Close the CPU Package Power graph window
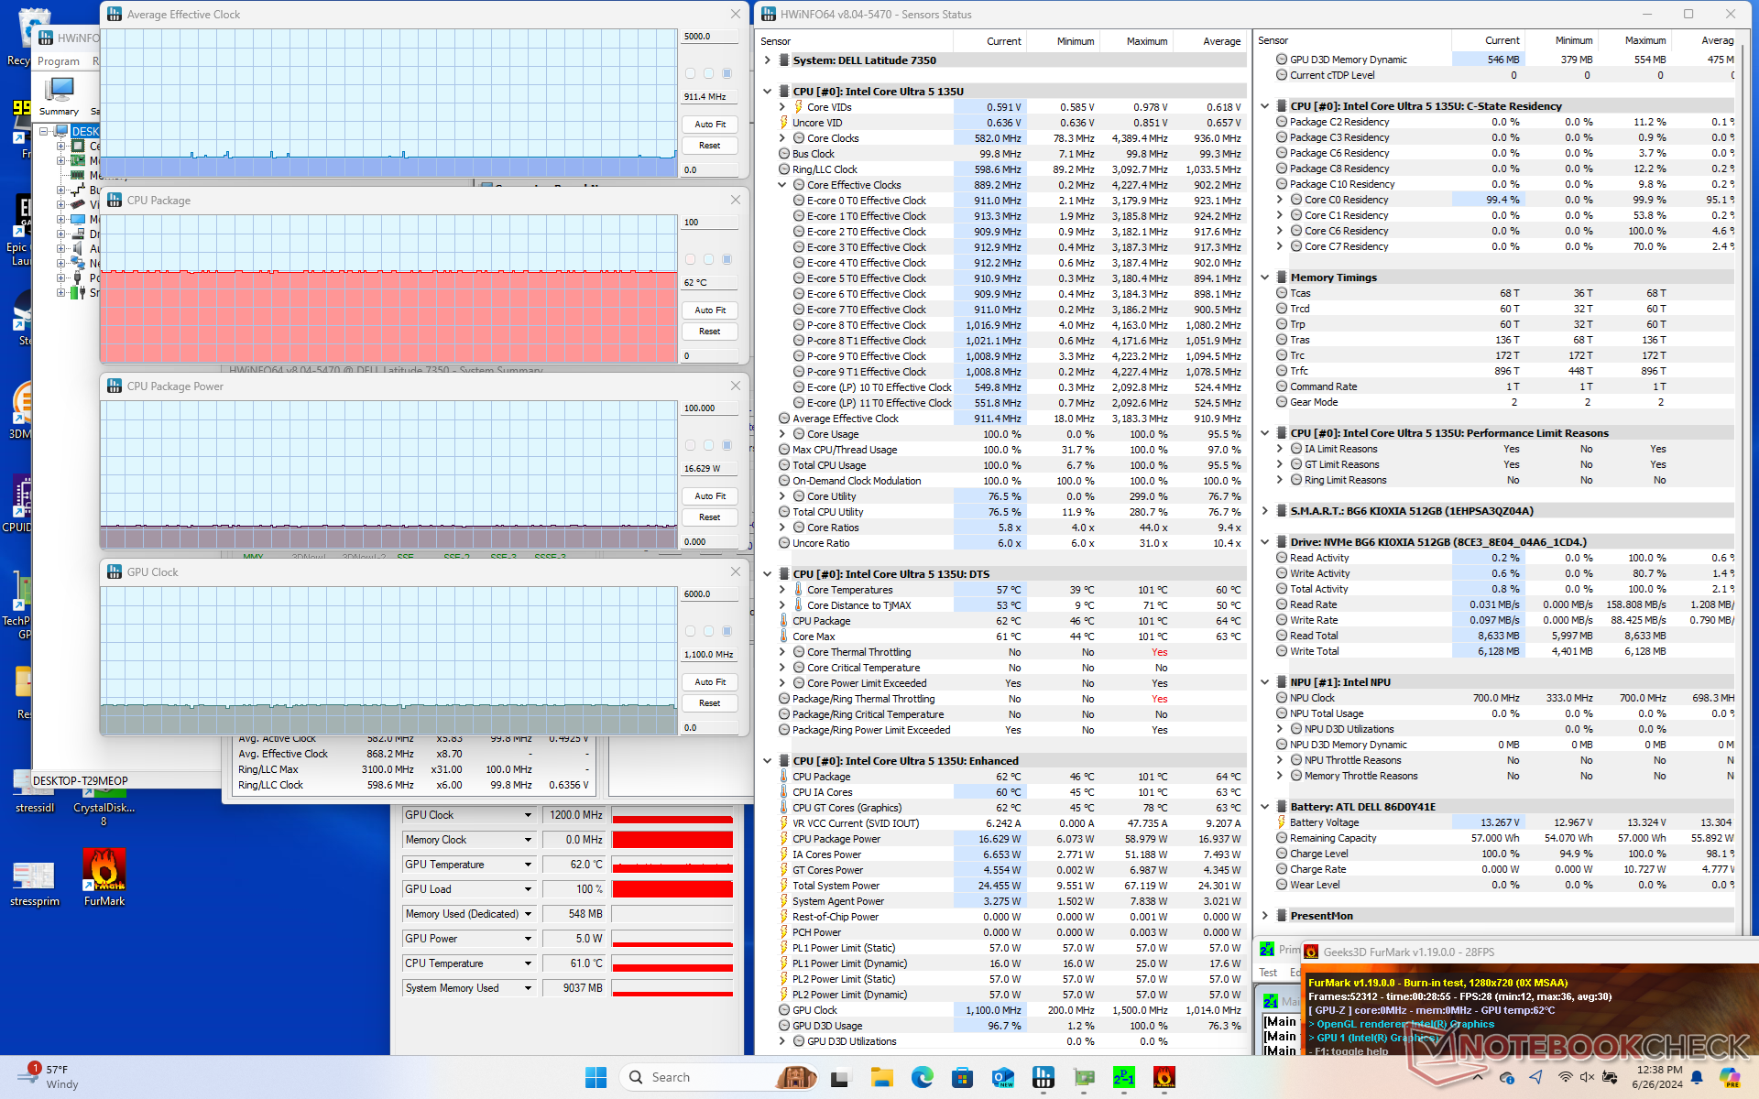The image size is (1759, 1099). click(735, 386)
